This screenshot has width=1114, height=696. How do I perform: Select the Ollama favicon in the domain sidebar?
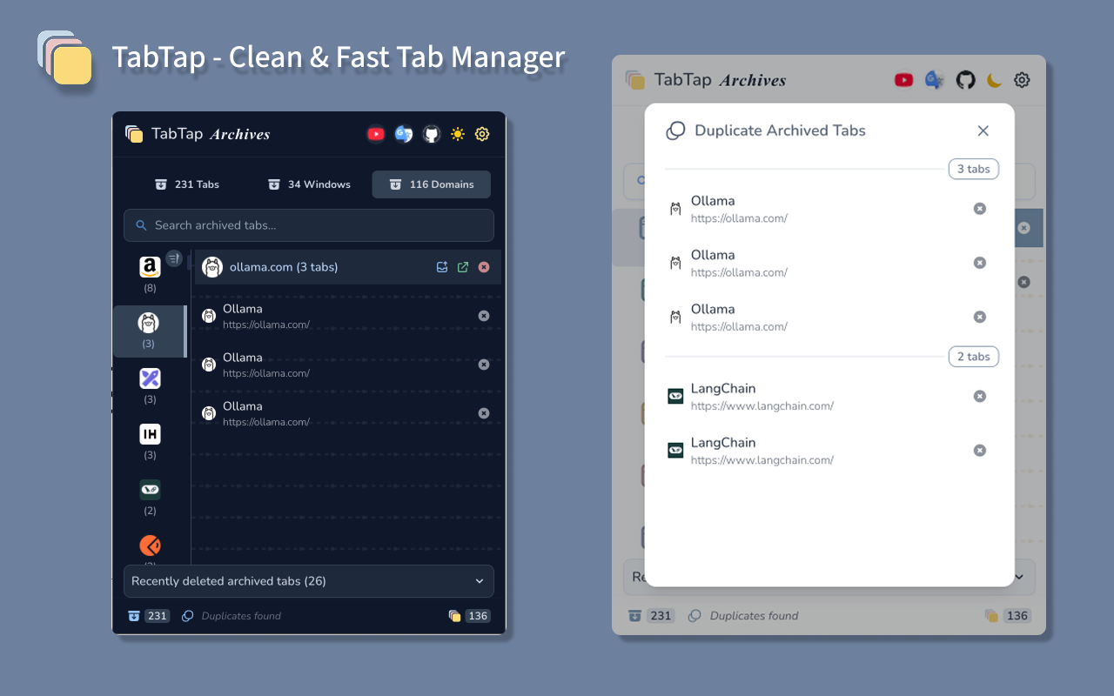149,323
